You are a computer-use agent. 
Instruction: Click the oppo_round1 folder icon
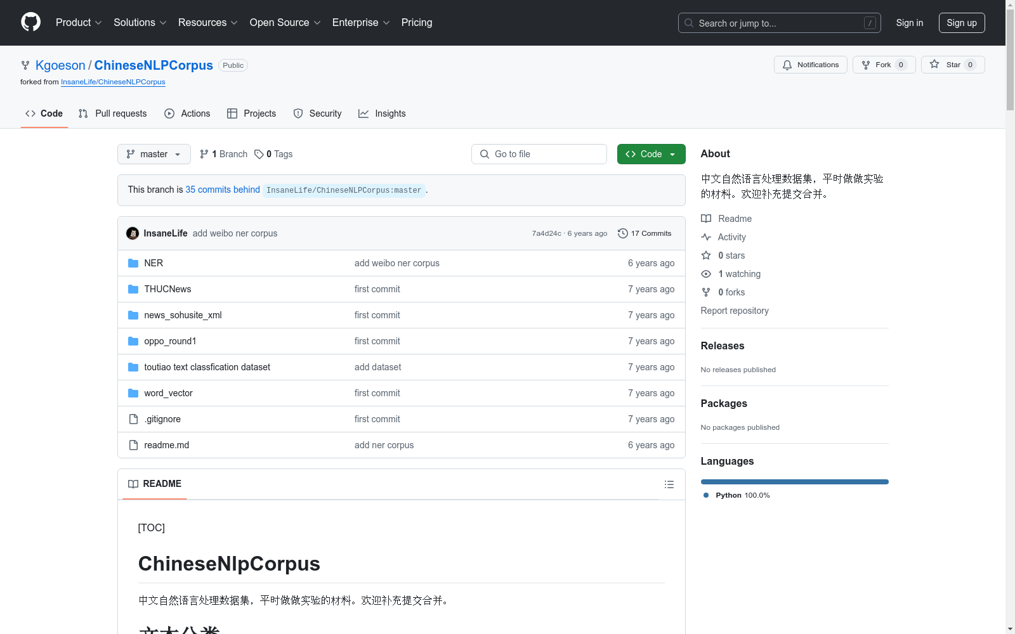pos(133,341)
